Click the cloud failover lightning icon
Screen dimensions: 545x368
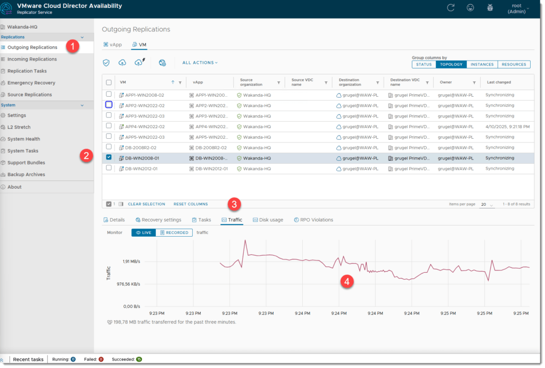[140, 62]
